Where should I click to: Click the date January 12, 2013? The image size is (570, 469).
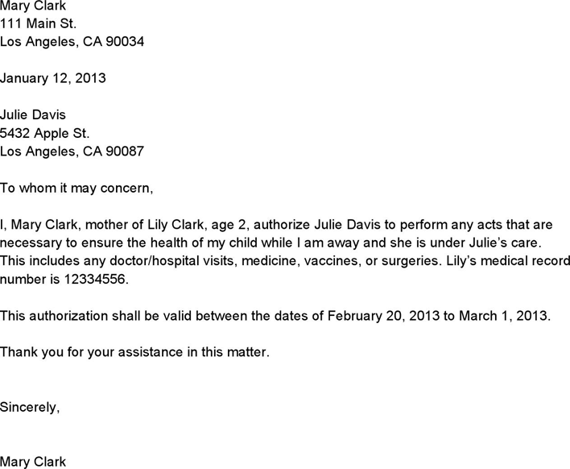point(52,78)
